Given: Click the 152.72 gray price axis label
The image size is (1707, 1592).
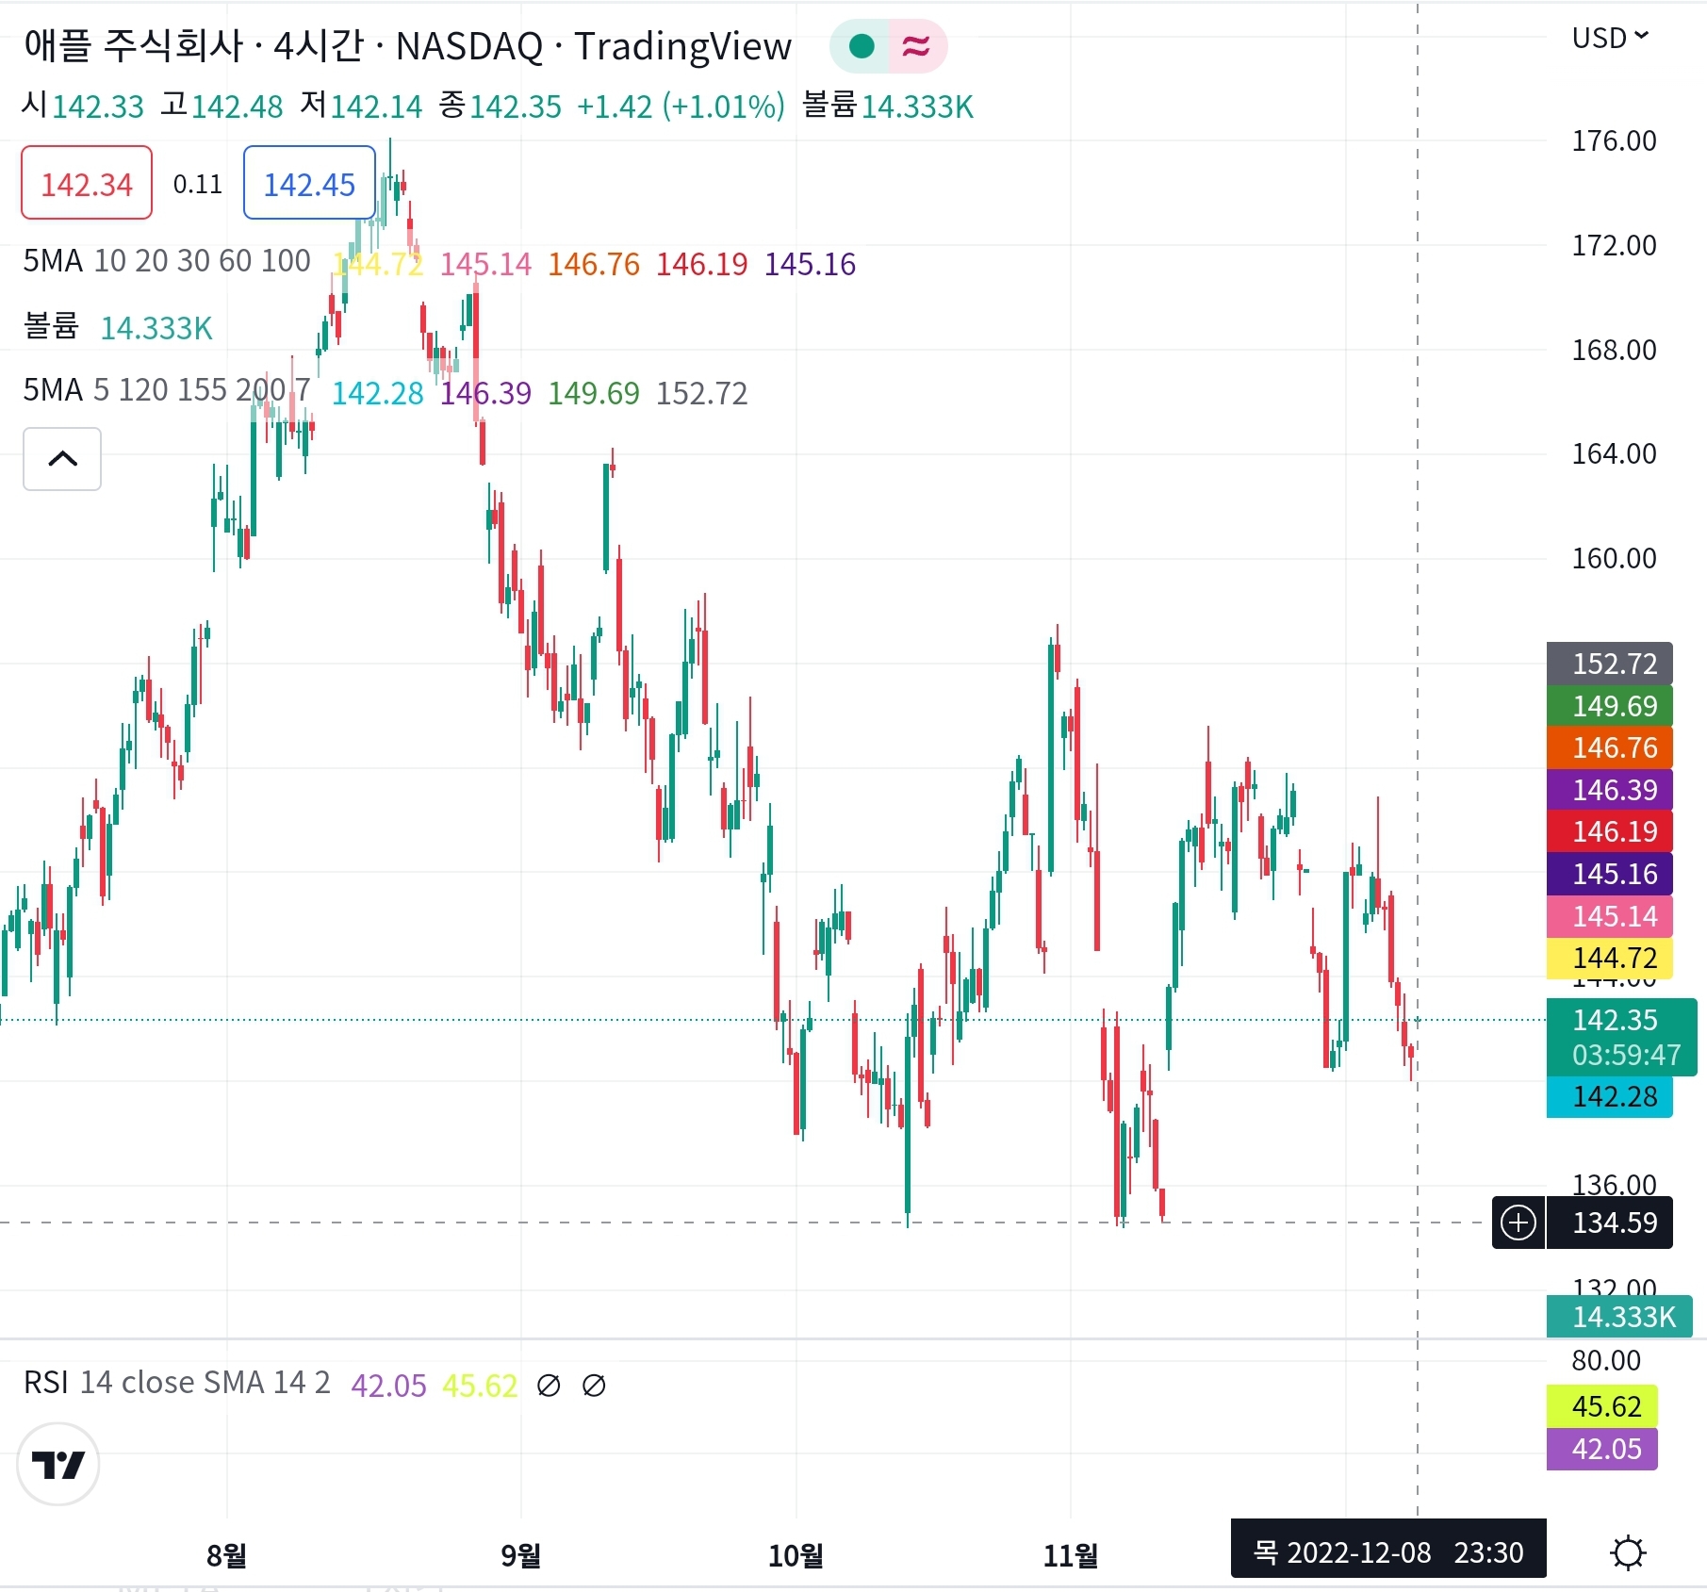Looking at the screenshot, I should coord(1610,664).
